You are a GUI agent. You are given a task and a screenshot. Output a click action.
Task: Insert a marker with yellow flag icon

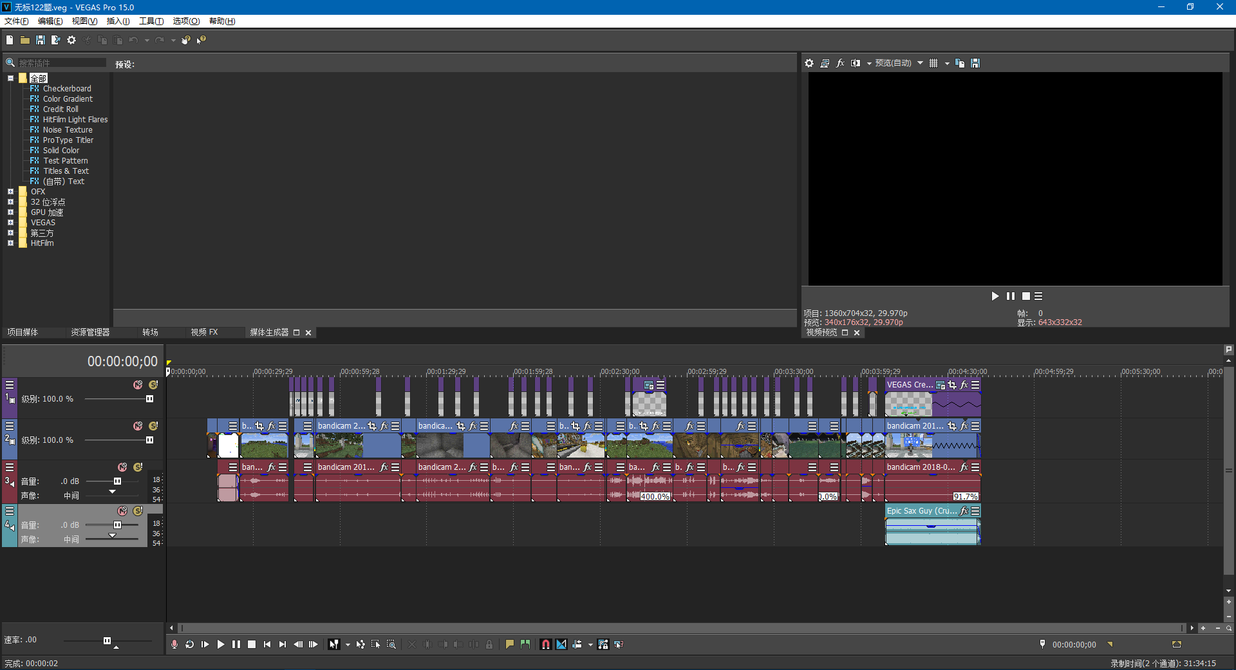click(510, 644)
